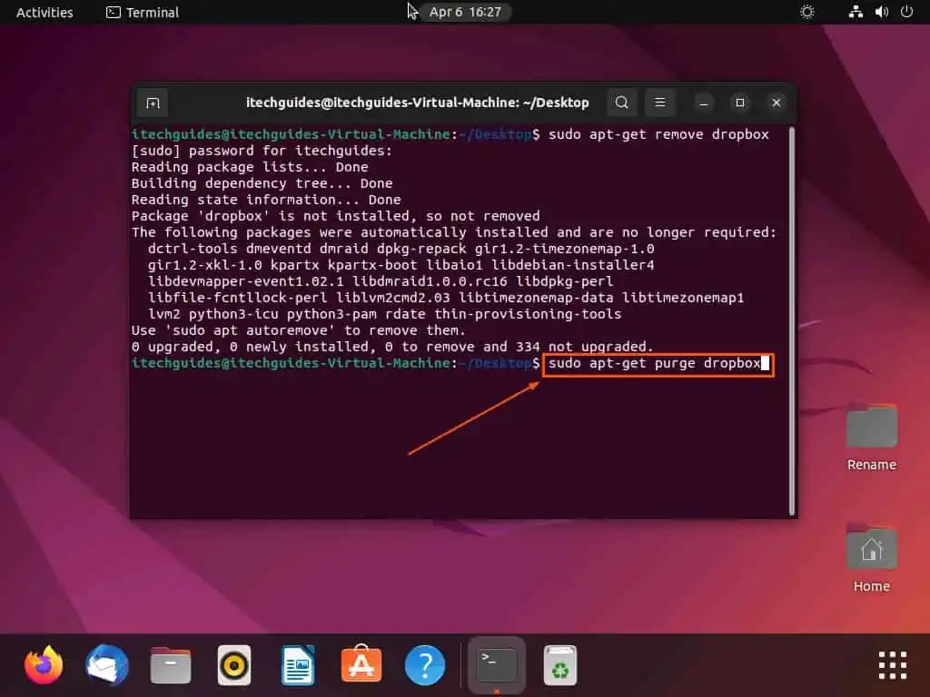This screenshot has height=697, width=930.
Task: Open system status menu via power icon
Action: pyautogui.click(x=908, y=12)
